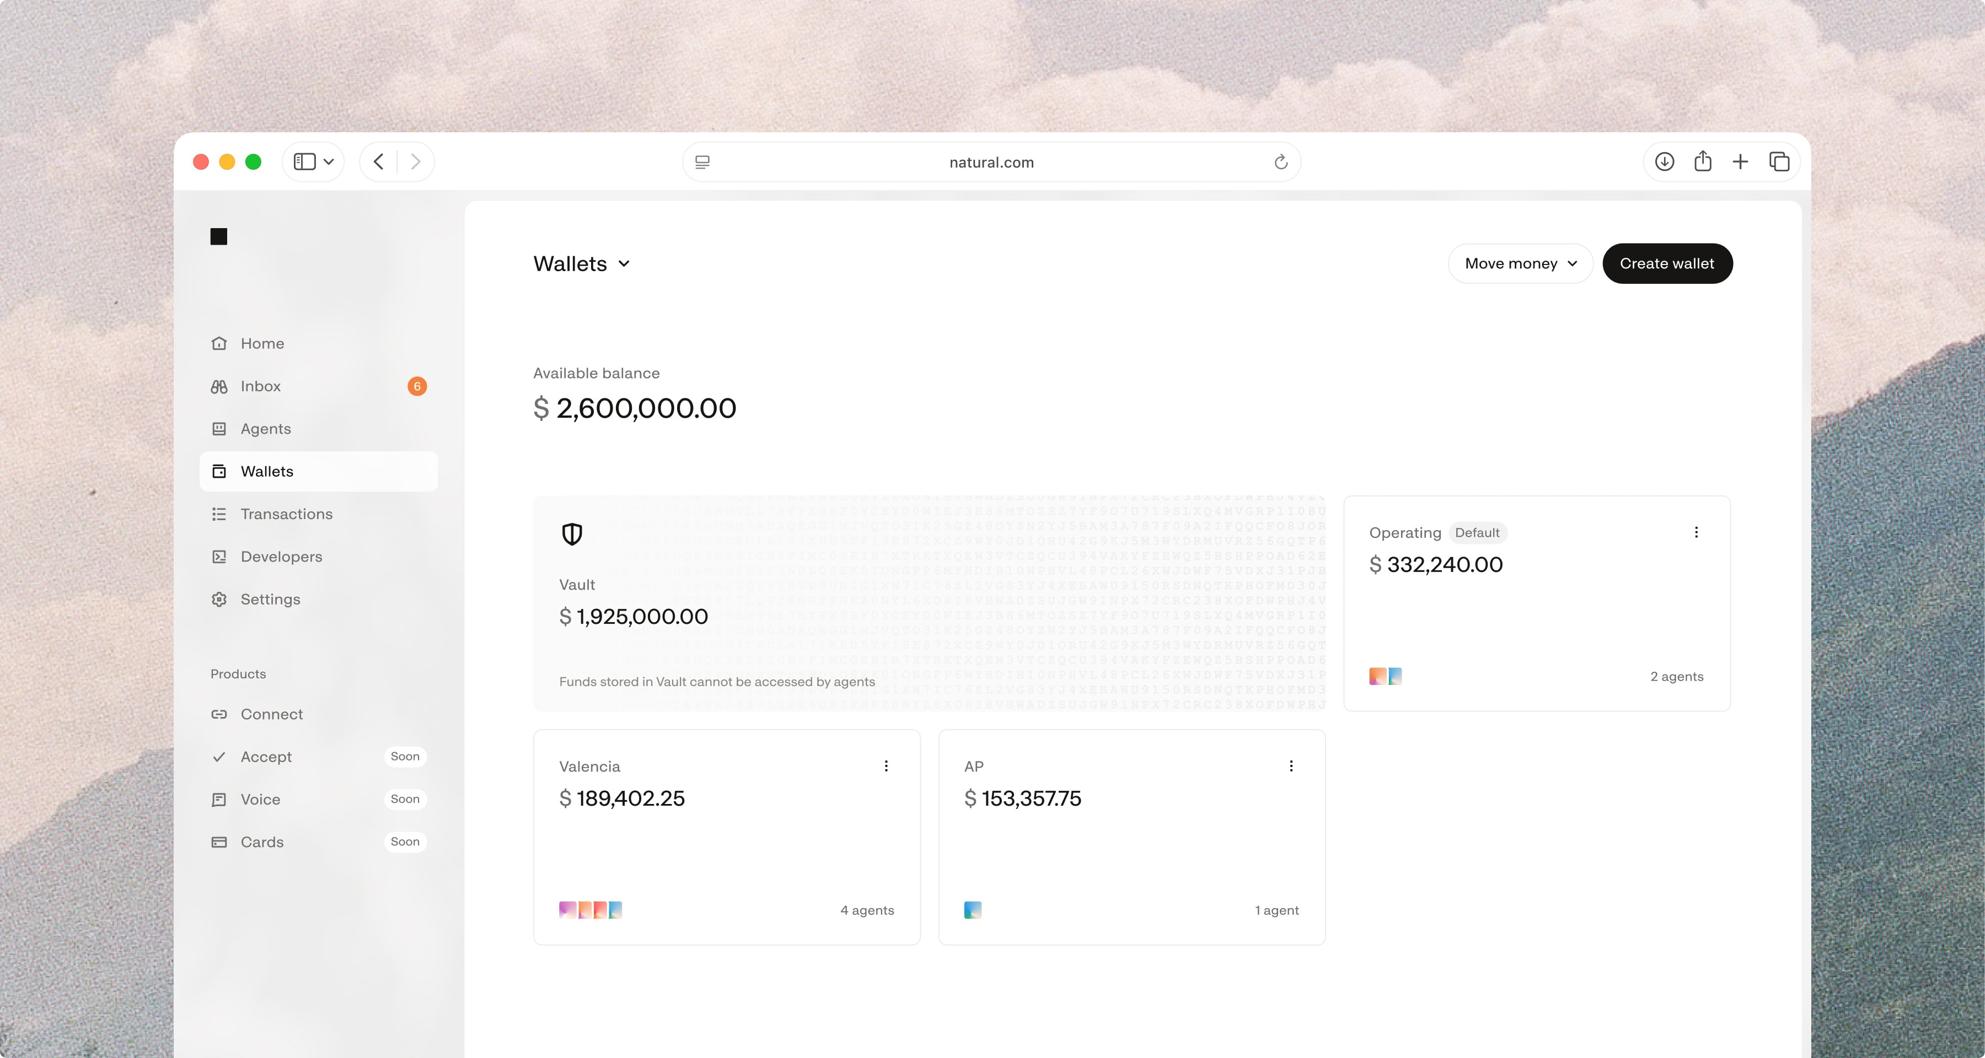Open Inbox in the sidebar
This screenshot has width=1985, height=1058.
point(318,386)
